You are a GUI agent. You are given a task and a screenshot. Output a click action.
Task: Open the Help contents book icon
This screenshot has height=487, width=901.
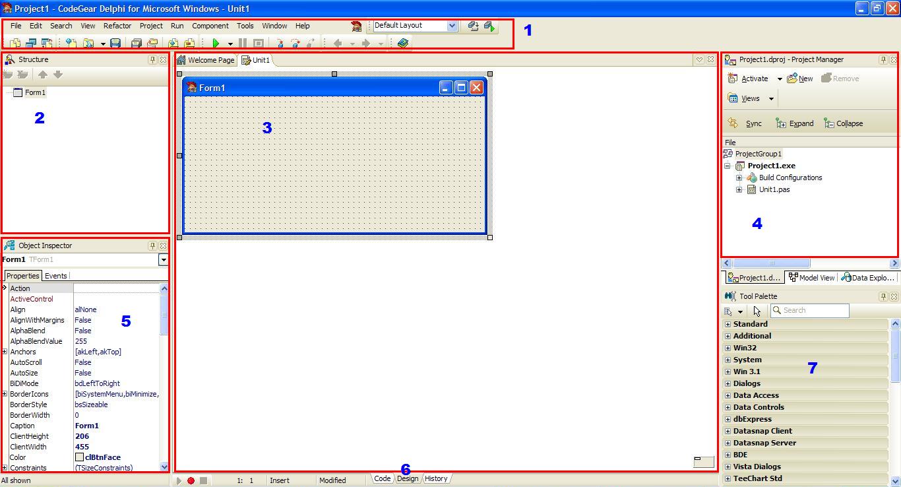point(402,43)
